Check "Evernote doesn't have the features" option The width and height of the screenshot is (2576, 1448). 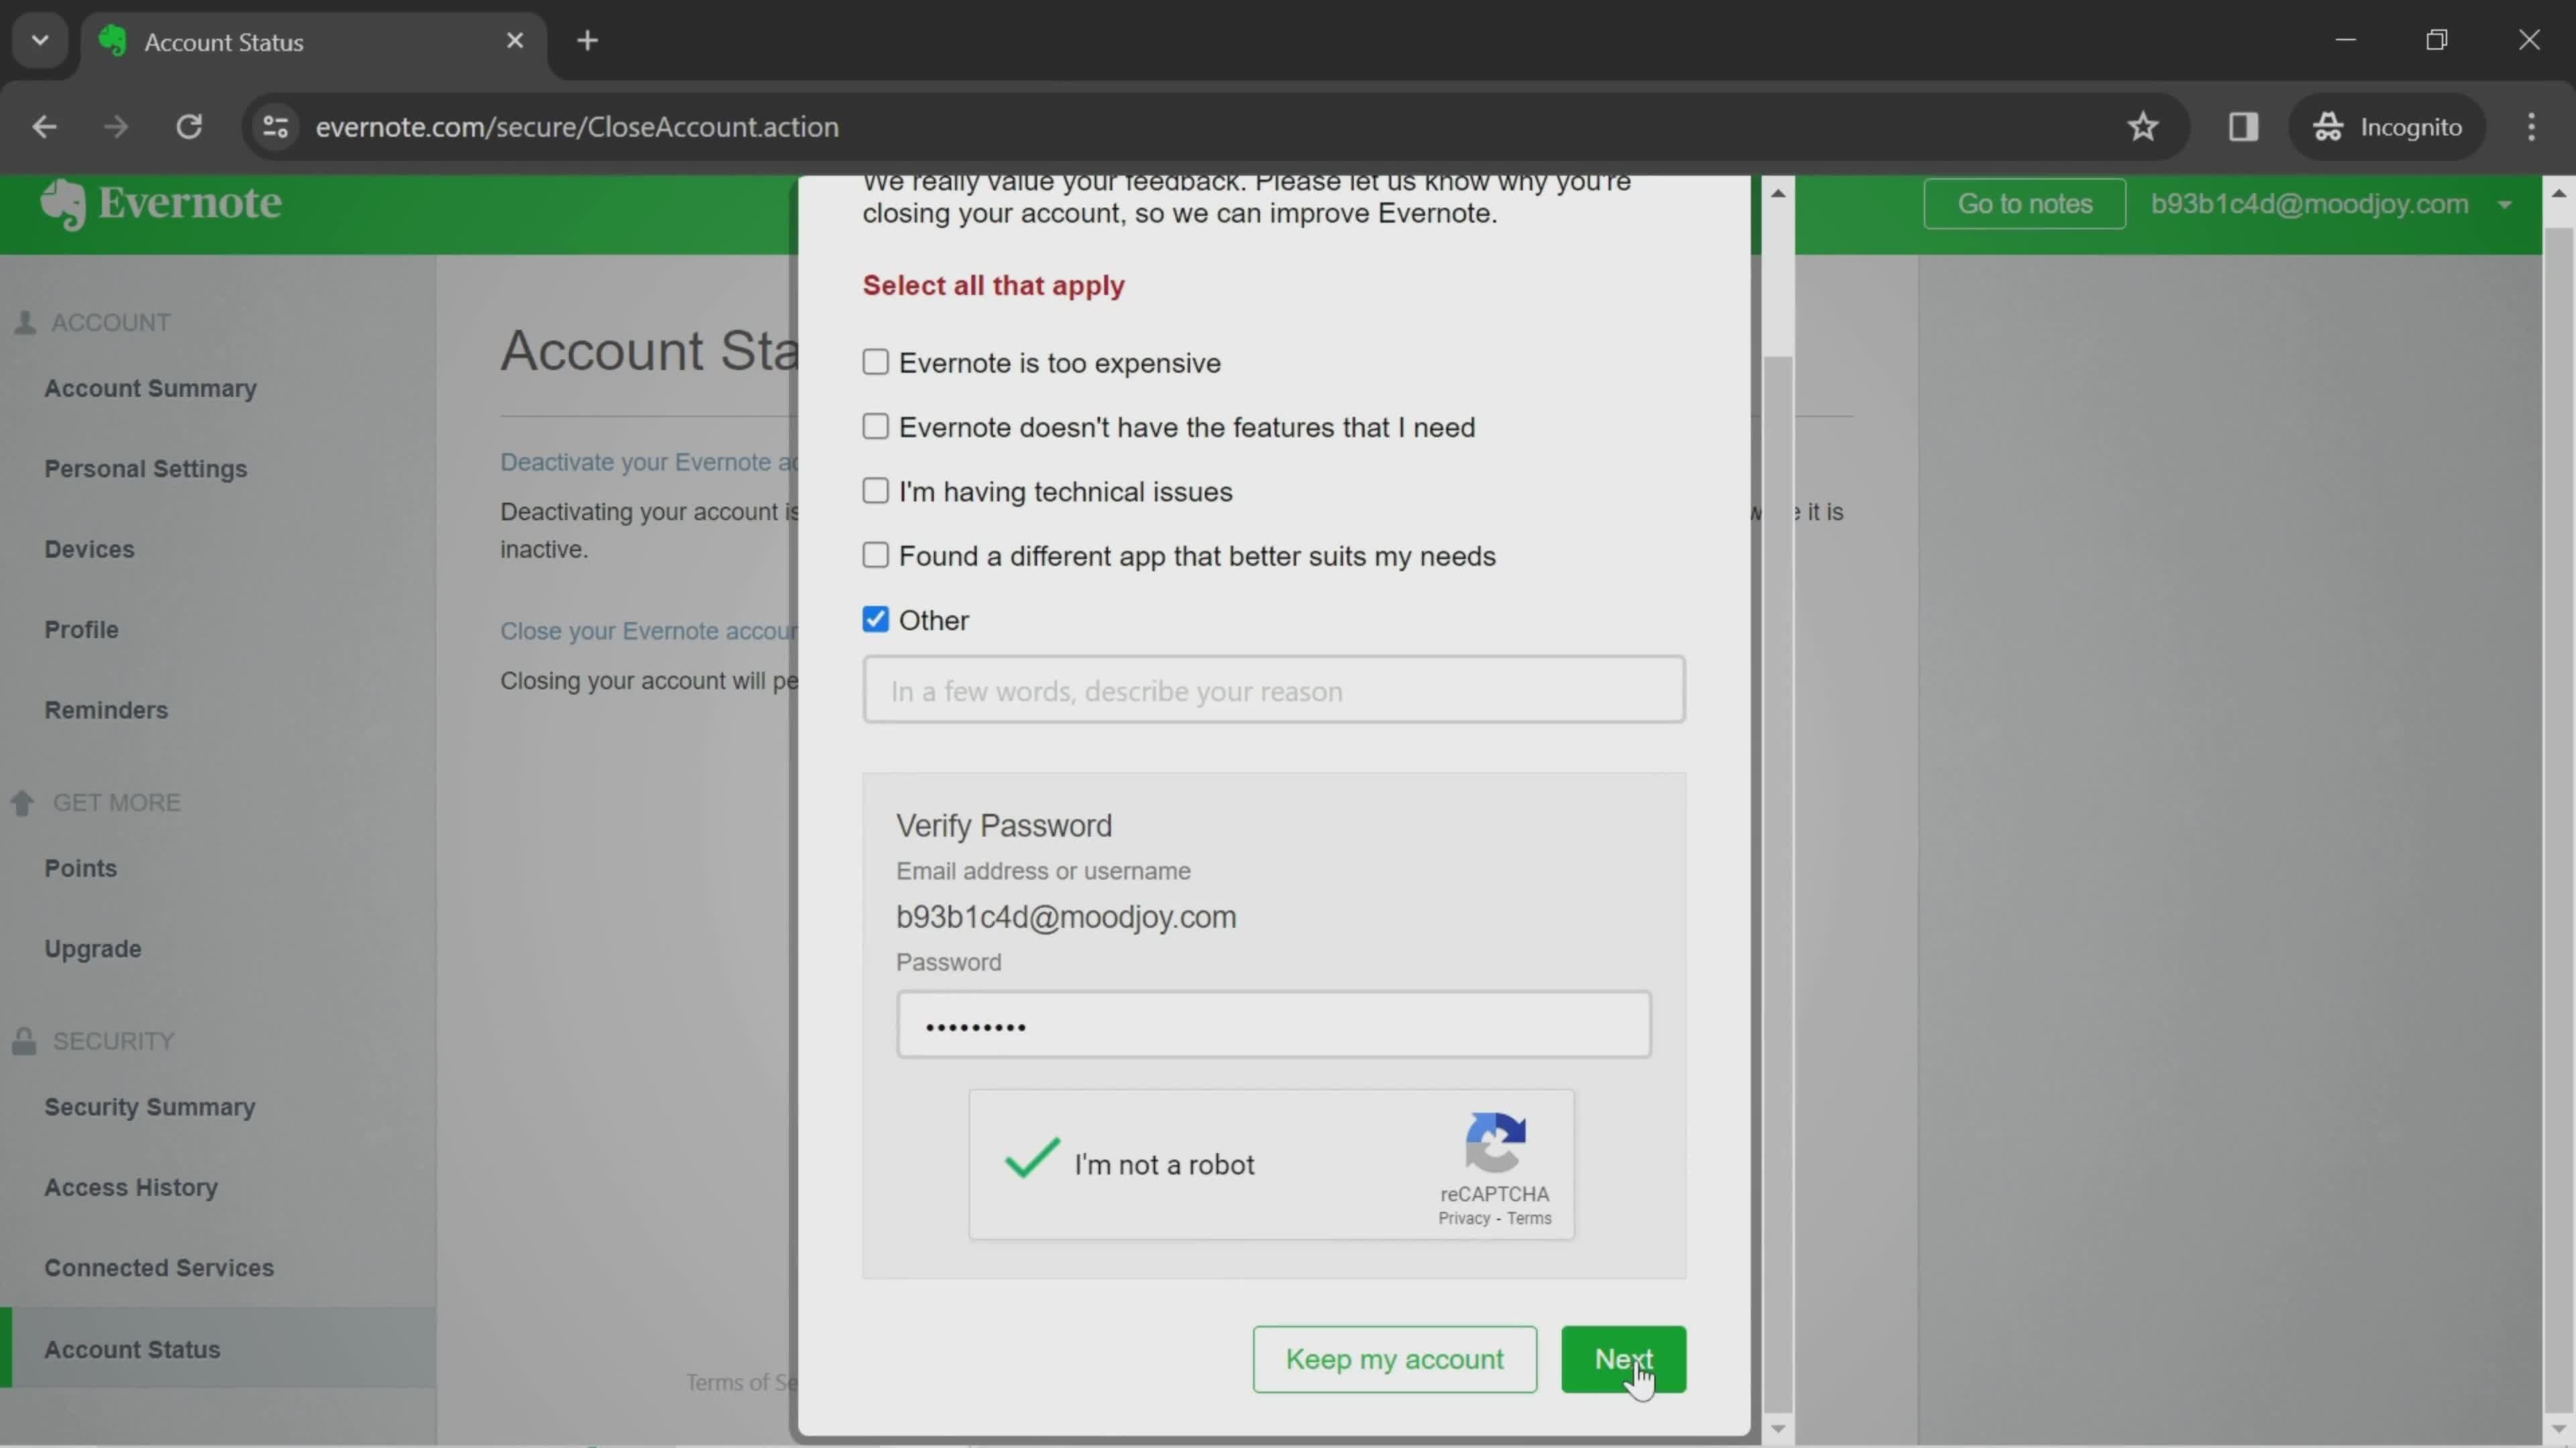tap(875, 427)
